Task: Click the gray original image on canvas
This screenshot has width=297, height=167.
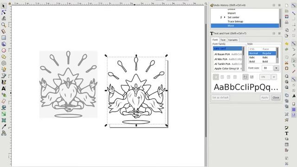Action: click(x=68, y=84)
